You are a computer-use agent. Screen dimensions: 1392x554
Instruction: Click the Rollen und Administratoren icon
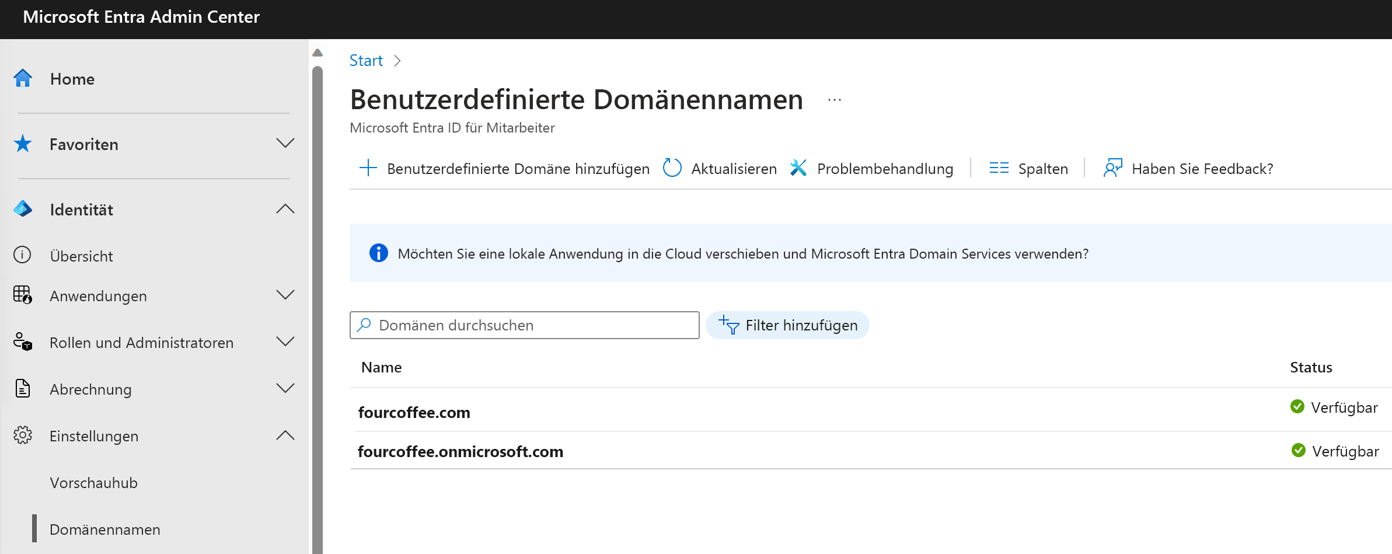pos(23,342)
